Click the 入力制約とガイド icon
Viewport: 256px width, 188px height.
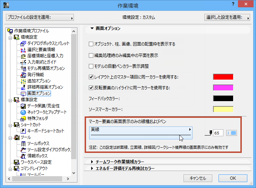click(x=23, y=62)
